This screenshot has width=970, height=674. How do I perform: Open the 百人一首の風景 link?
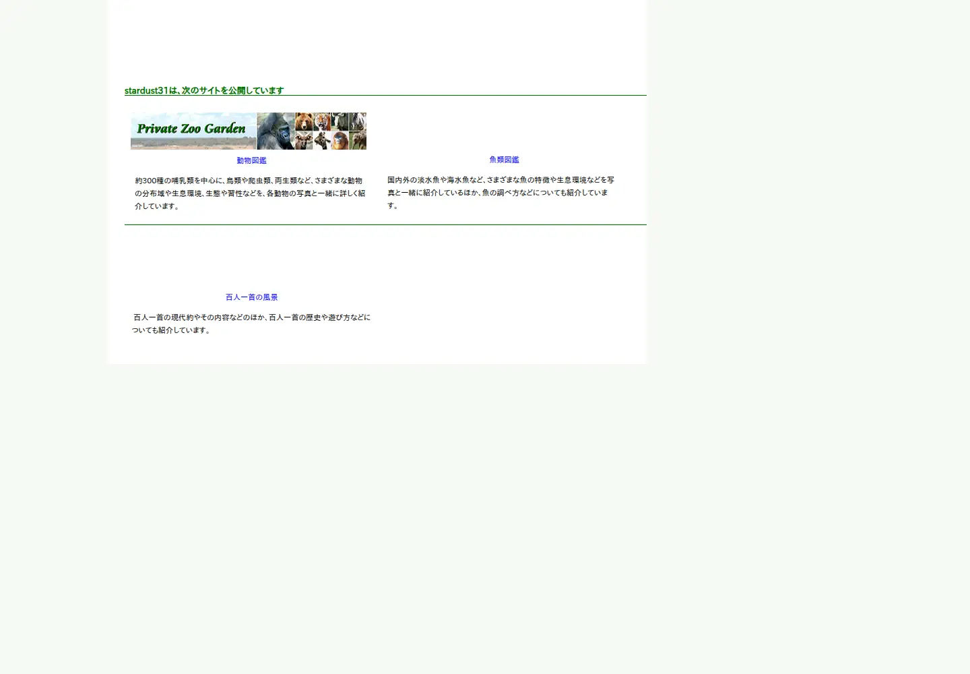click(251, 297)
